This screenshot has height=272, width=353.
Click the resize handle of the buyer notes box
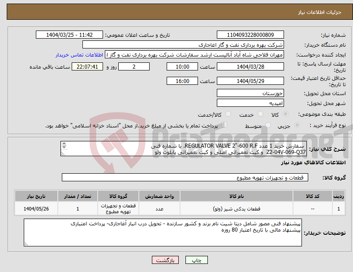pyautogui.click(x=26, y=244)
